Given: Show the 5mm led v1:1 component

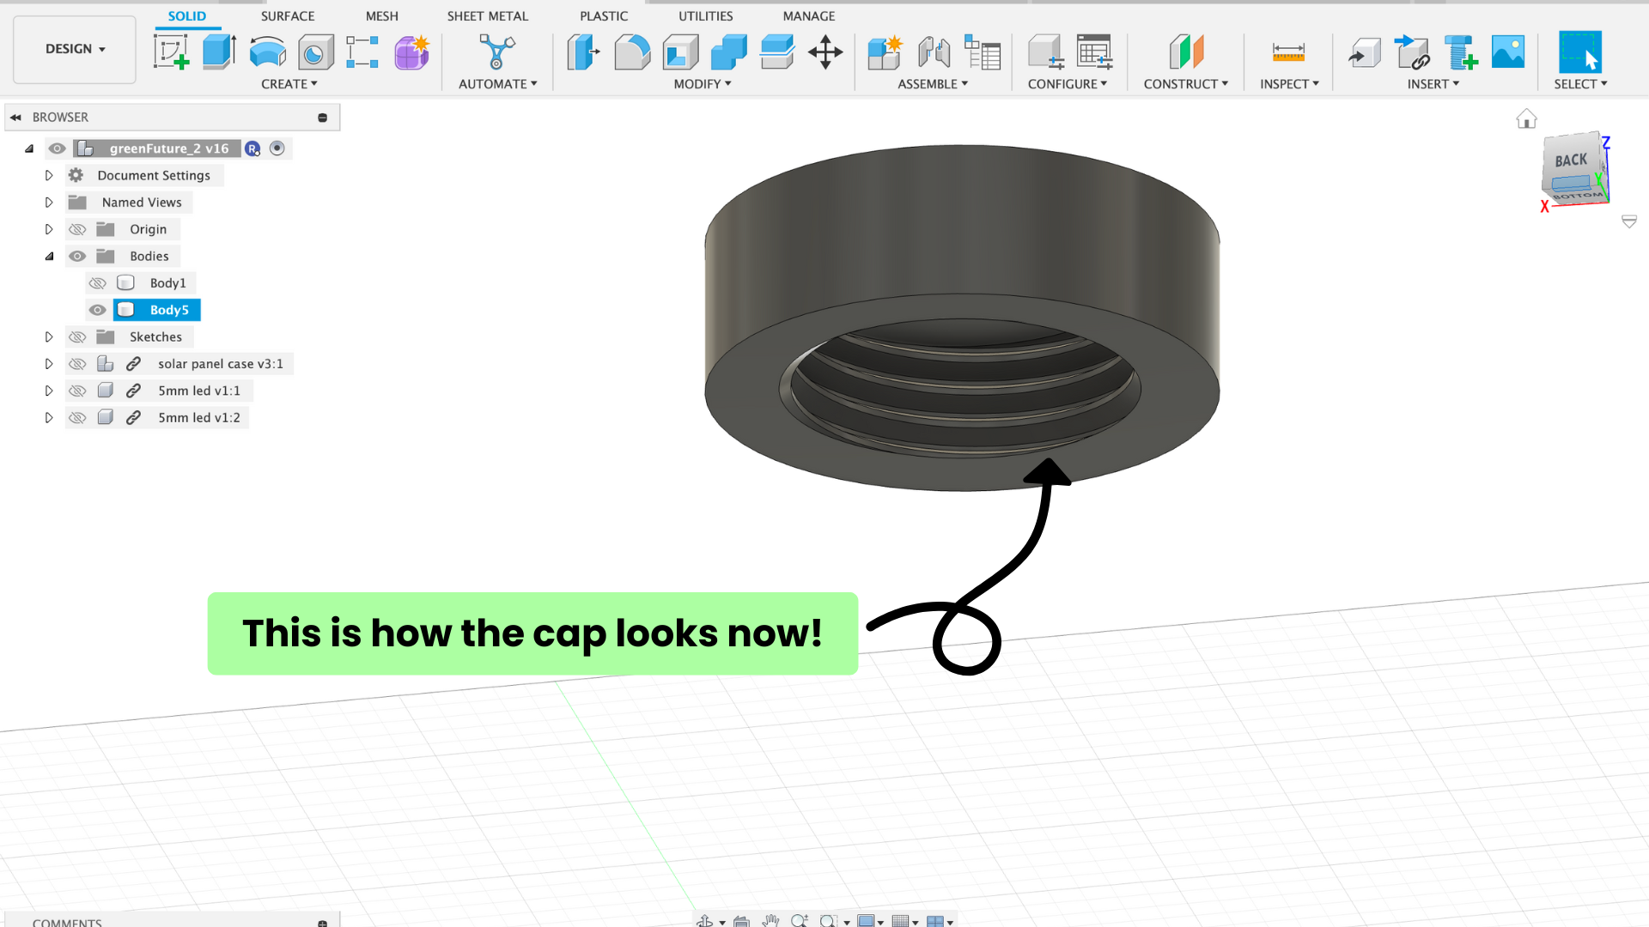Looking at the screenshot, I should 77,391.
